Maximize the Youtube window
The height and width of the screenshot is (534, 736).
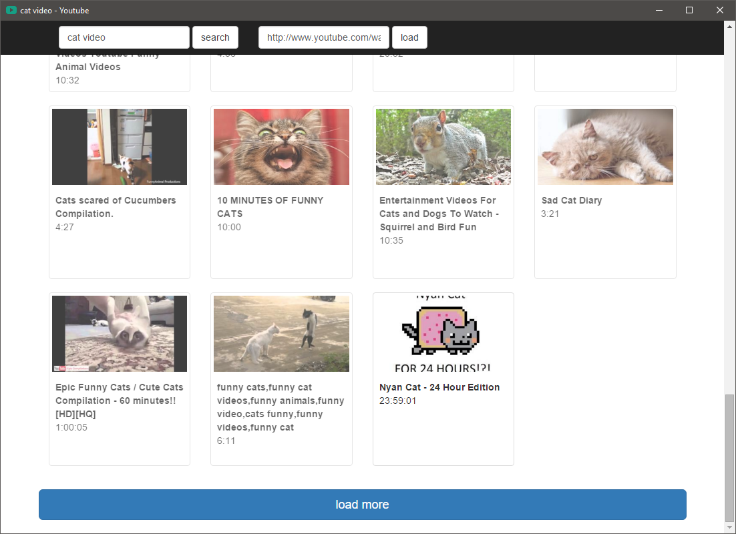(x=689, y=10)
